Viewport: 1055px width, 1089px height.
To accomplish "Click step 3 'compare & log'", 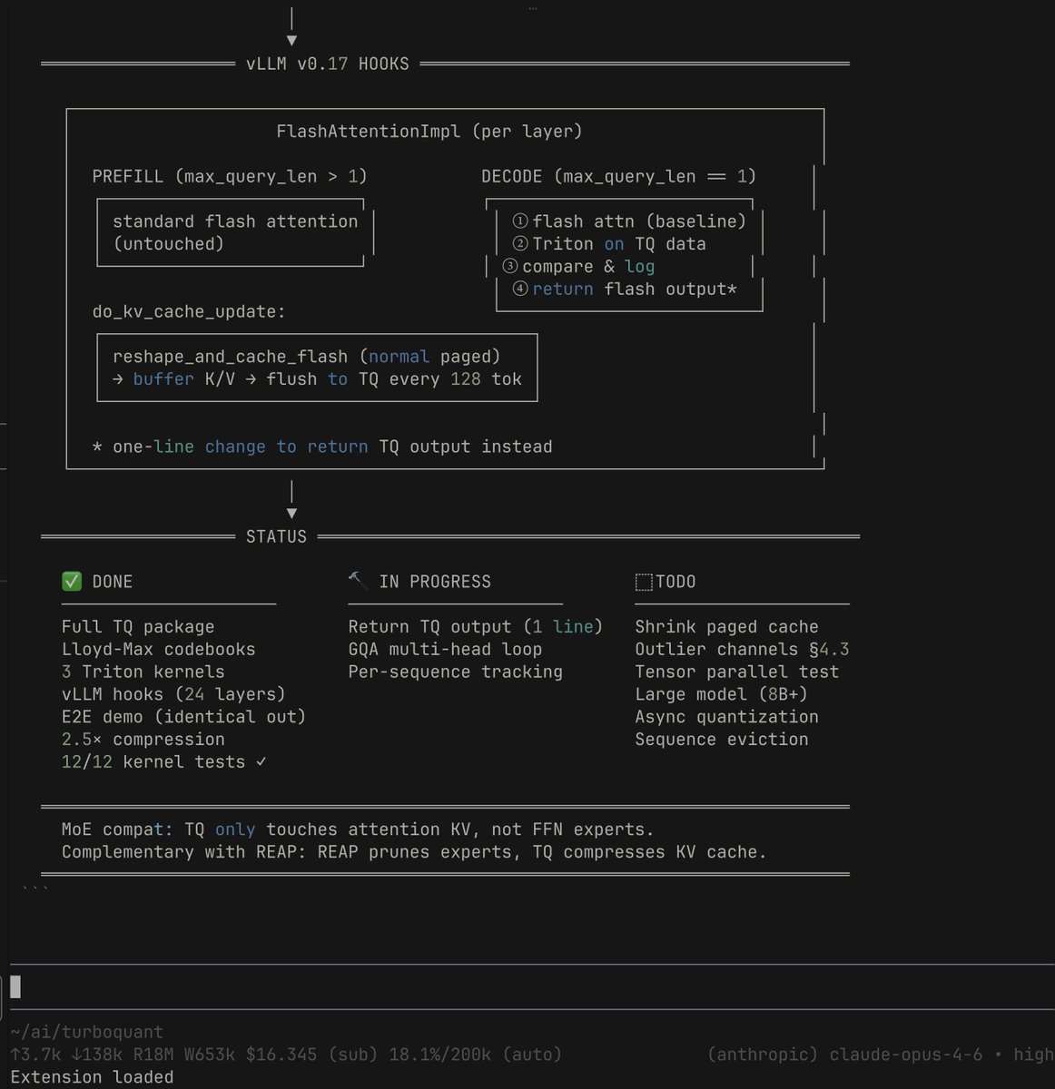I will tap(578, 267).
